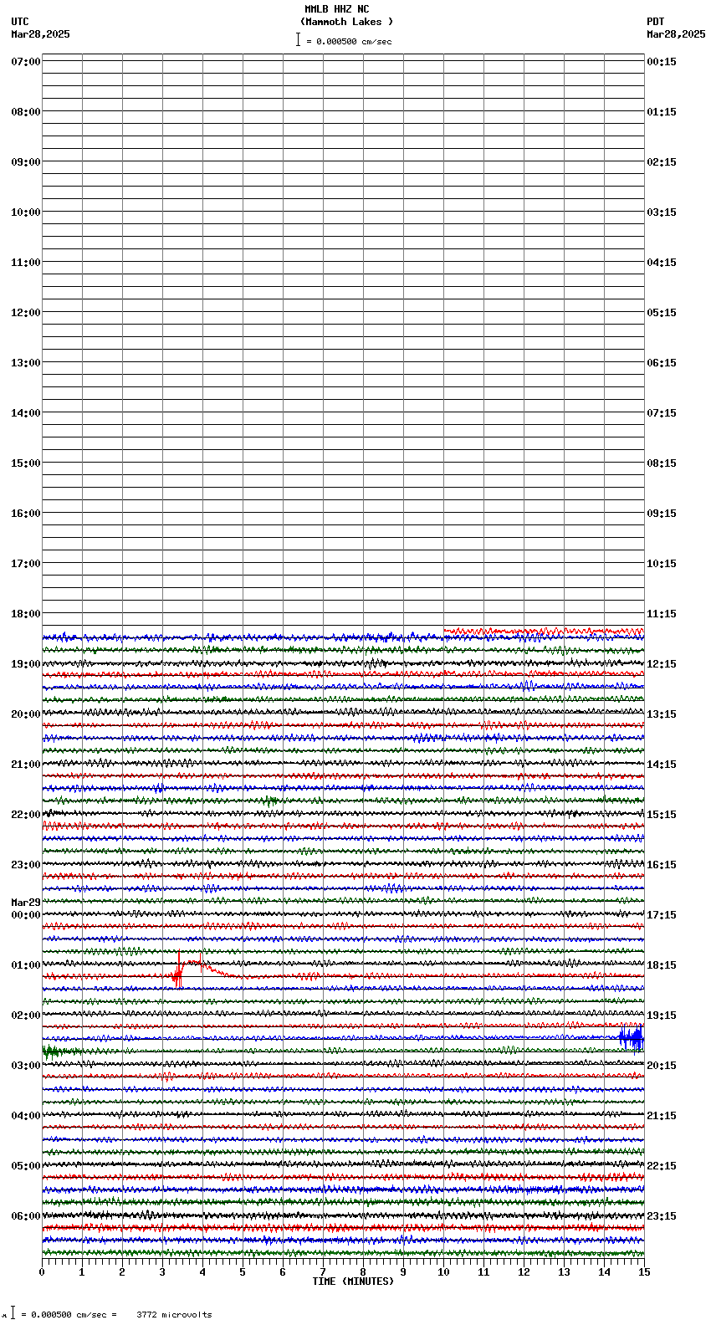Click the bottom scale text 3772 microvolts
This screenshot has width=711, height=1325.
[x=174, y=1315]
